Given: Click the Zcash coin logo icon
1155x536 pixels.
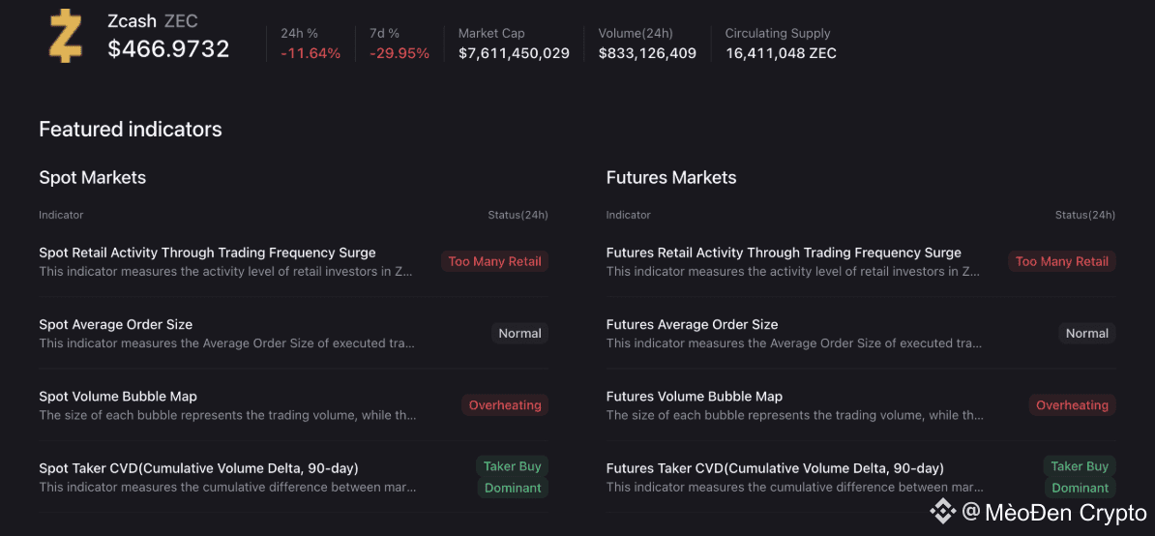Looking at the screenshot, I should click(66, 37).
